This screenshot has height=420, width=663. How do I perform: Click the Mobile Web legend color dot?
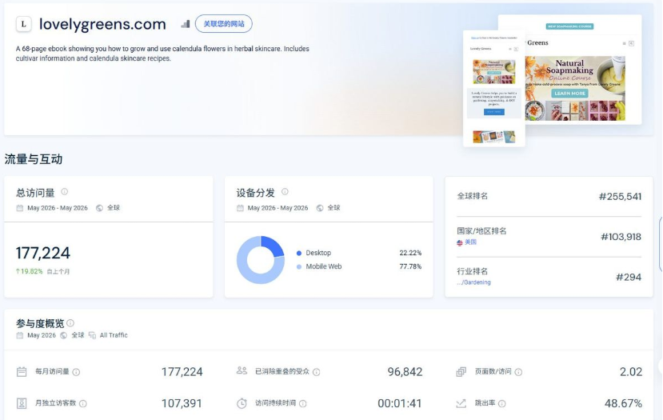tap(299, 267)
